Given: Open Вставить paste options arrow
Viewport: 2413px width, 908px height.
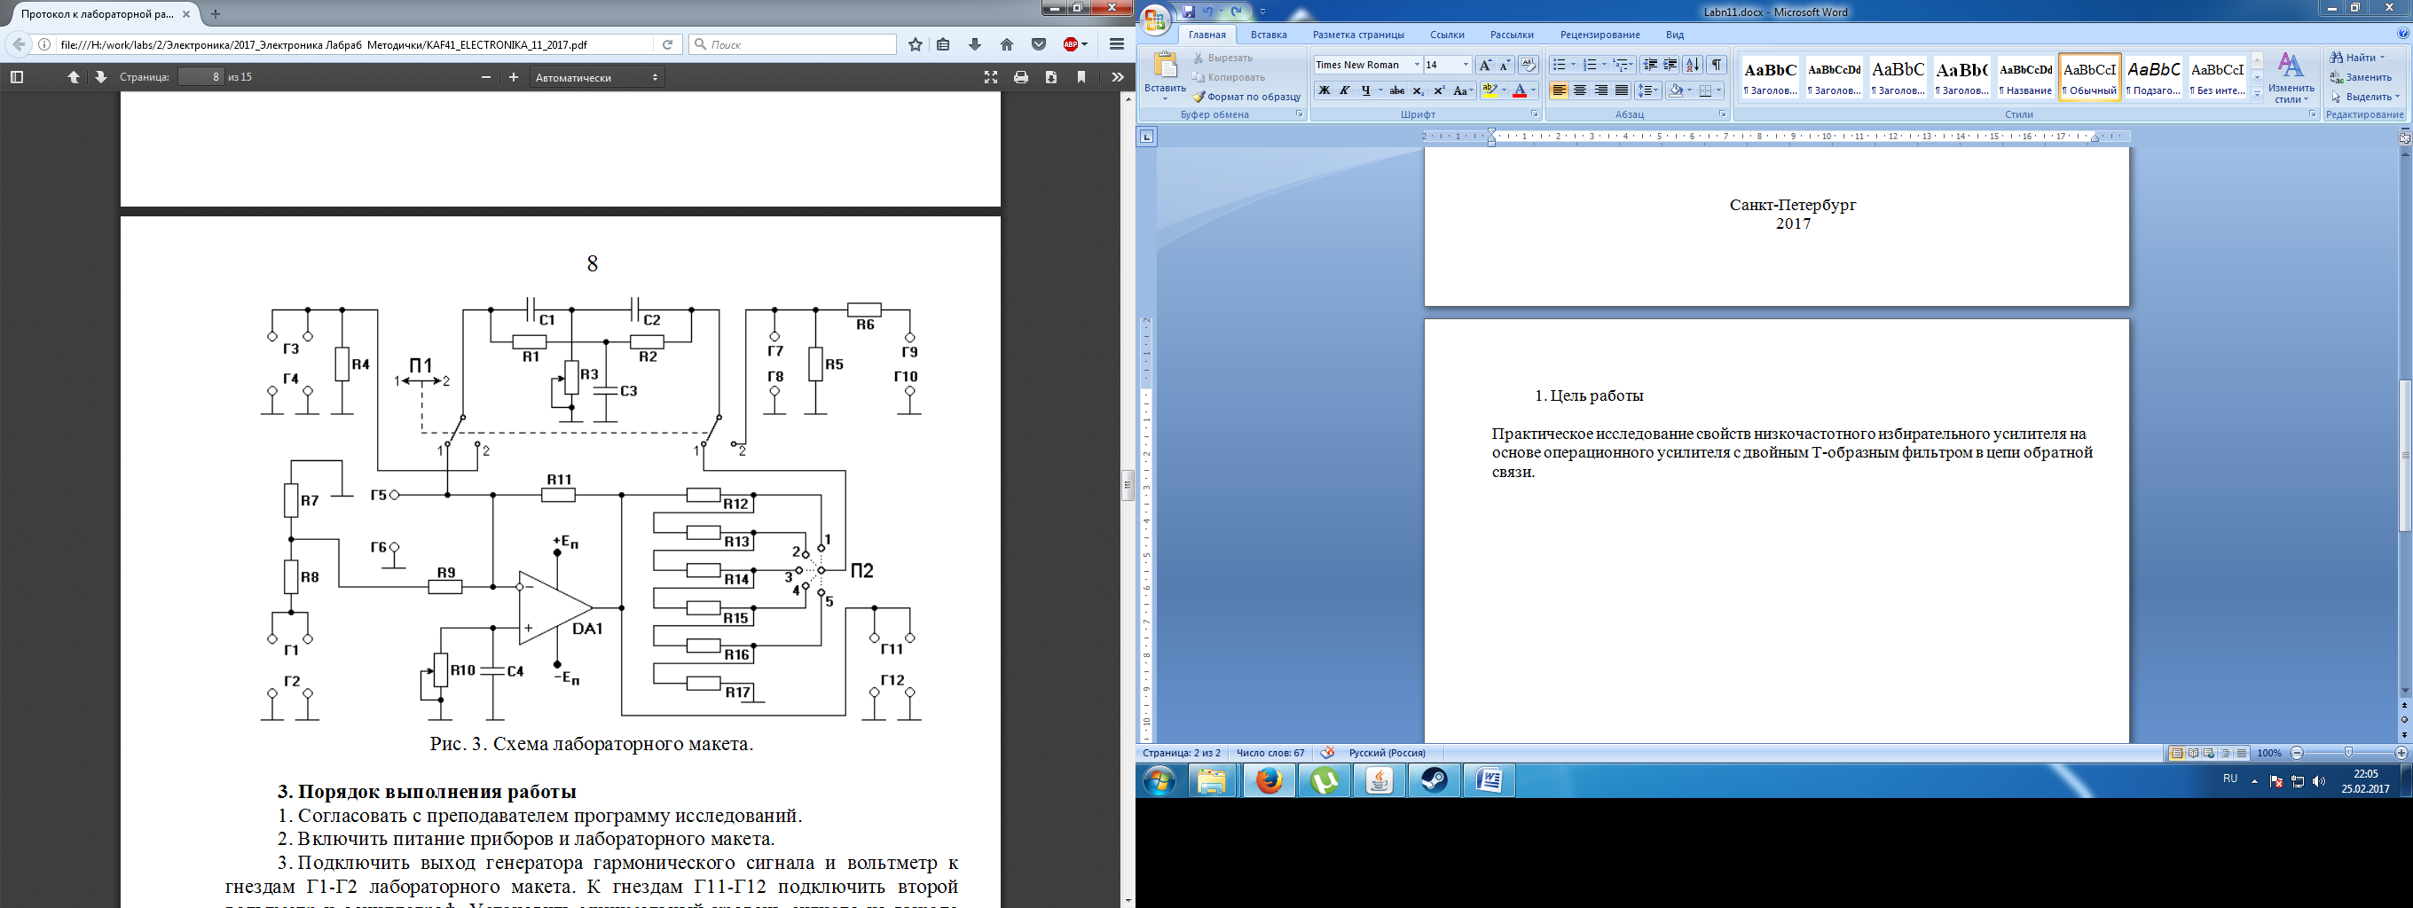Looking at the screenshot, I should 1164,98.
